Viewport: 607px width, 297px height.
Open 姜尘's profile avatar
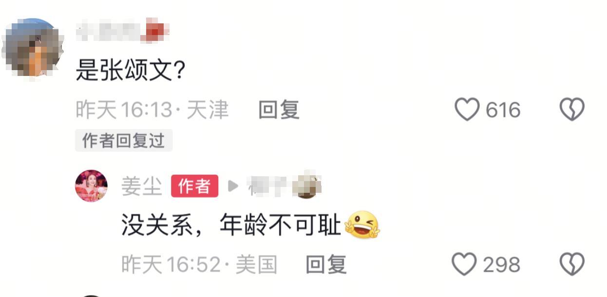coord(91,186)
